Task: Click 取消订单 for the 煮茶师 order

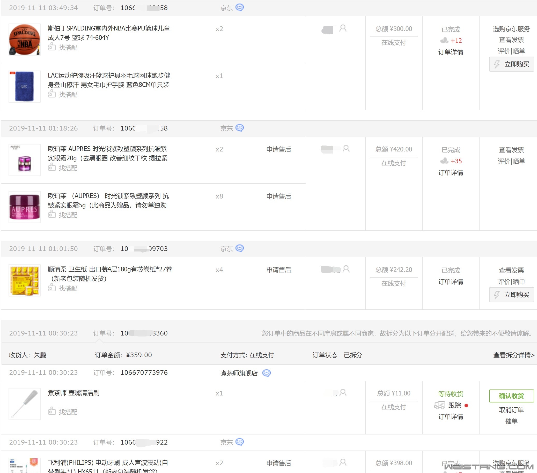Action: click(511, 410)
